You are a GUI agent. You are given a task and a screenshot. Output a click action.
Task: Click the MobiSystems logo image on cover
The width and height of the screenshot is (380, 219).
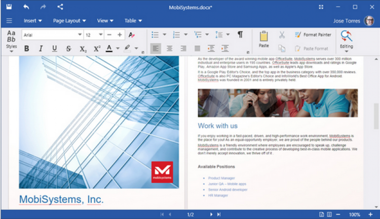(x=162, y=172)
